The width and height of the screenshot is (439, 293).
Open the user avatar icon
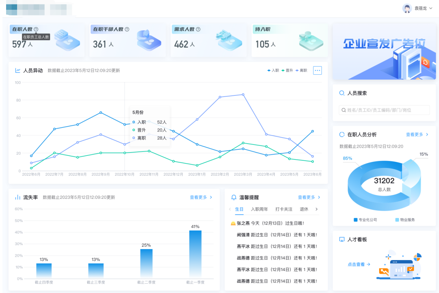click(x=407, y=9)
